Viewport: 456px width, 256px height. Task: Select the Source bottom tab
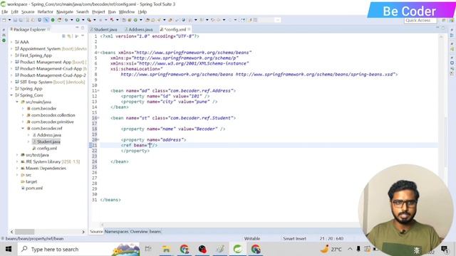[x=96, y=232]
